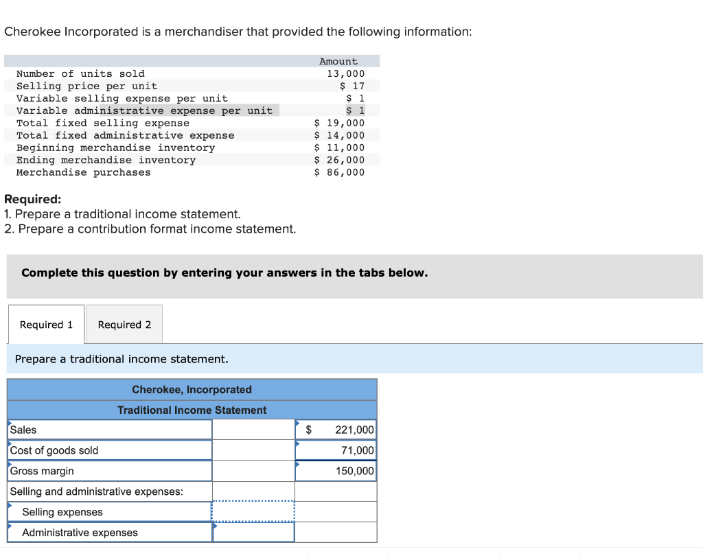Click the '$ 14,000' amount

[339, 135]
